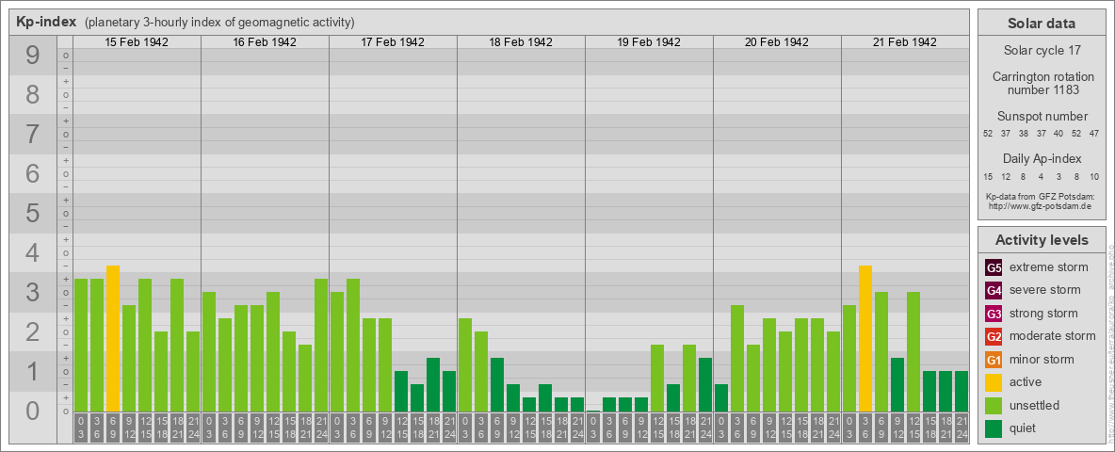Screen dimensions: 1115x452
Task: Click the yellow active bar on 21 Feb 1942
Action: 865,338
